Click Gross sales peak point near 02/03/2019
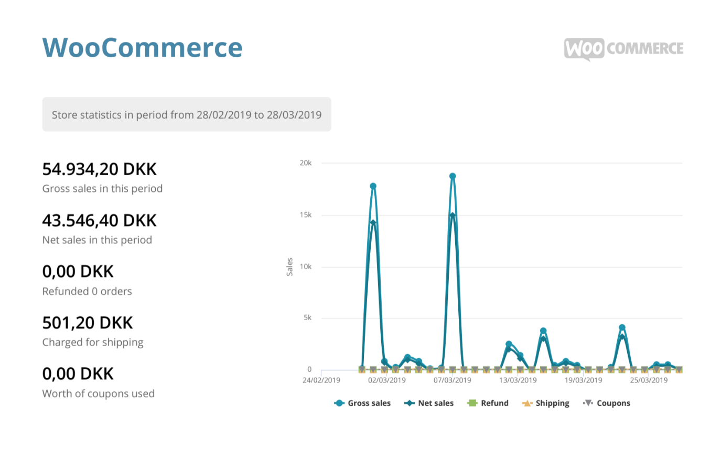721x469 pixels. tap(373, 186)
